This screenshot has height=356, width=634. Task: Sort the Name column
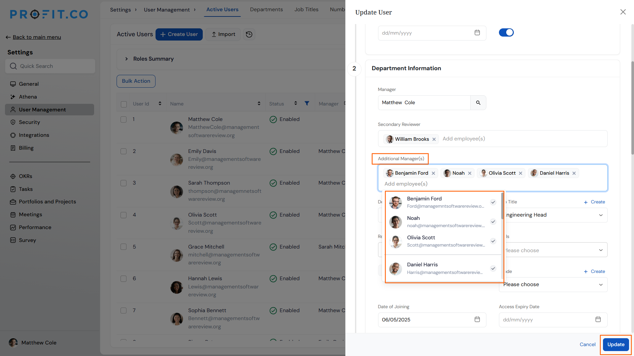click(x=259, y=104)
